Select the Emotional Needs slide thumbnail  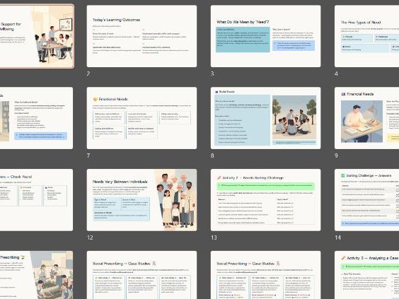[x=141, y=118]
